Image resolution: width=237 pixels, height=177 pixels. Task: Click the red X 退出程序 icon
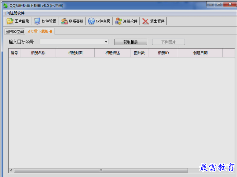pos(145,21)
